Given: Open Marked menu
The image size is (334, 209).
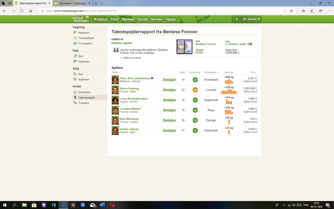Looking at the screenshot, I should coord(128,19).
